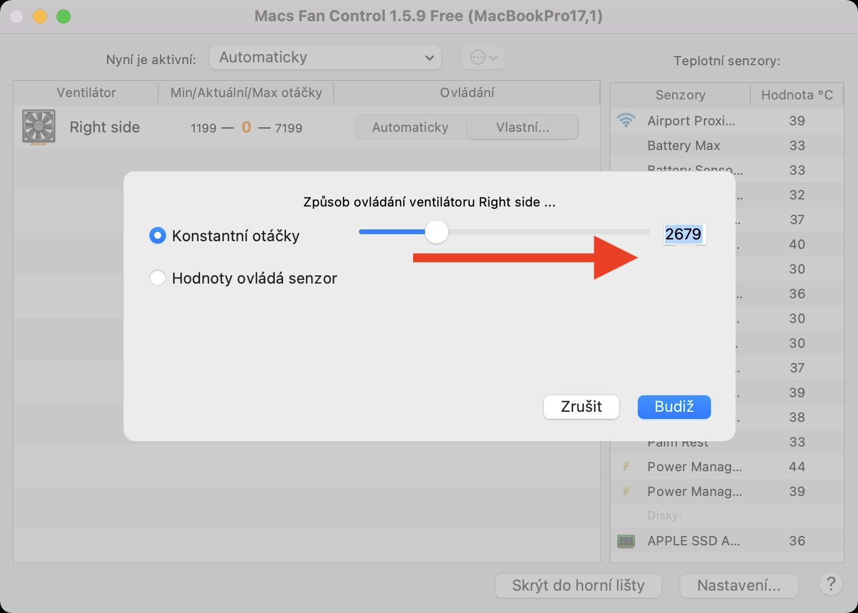The image size is (858, 613).
Task: Click the APPLE SSD disk icon
Action: coord(626,541)
